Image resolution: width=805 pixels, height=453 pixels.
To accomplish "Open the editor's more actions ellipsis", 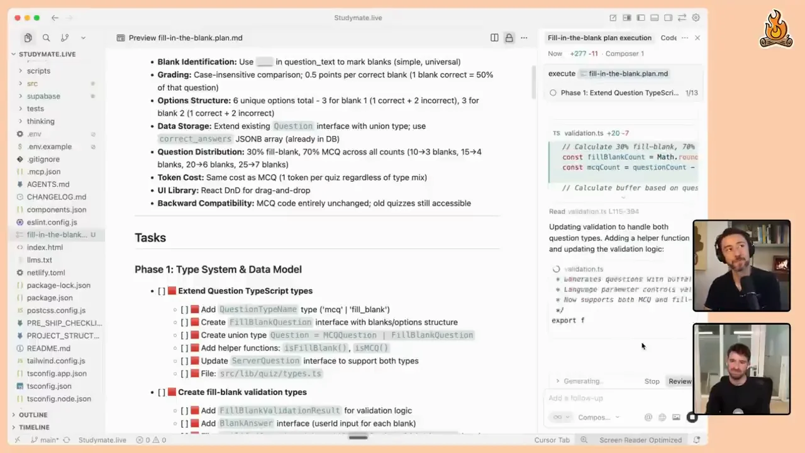I will coord(524,38).
